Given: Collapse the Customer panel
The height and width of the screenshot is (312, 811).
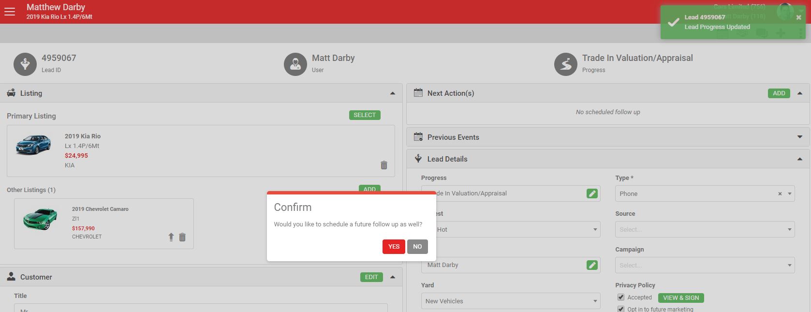Looking at the screenshot, I should 393,277.
